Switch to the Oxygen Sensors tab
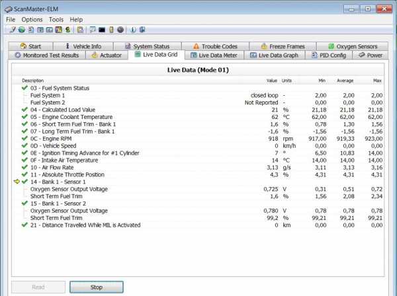Viewport: 397px width, 296px height. (351, 46)
